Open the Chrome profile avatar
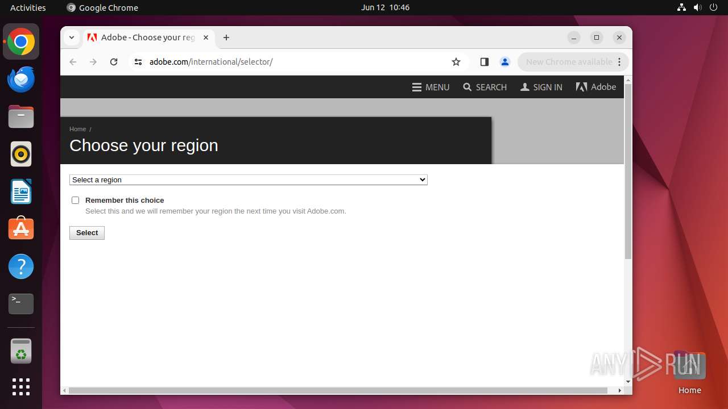 pos(505,62)
